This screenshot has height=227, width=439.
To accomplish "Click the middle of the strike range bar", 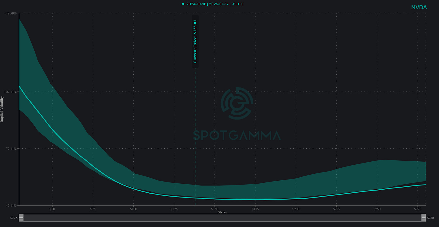I will [222, 218].
